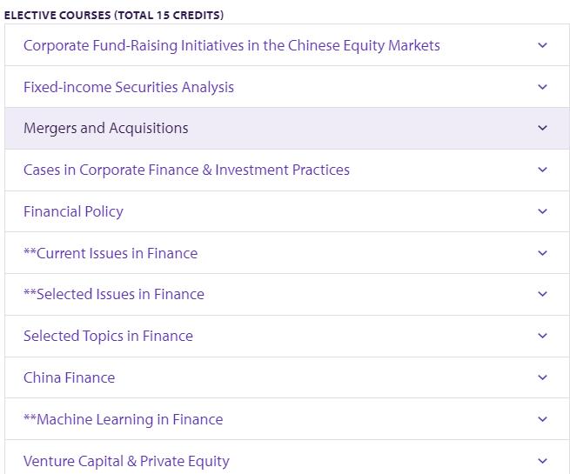
Task: Select **Current Issues in Finance title
Action: point(111,253)
